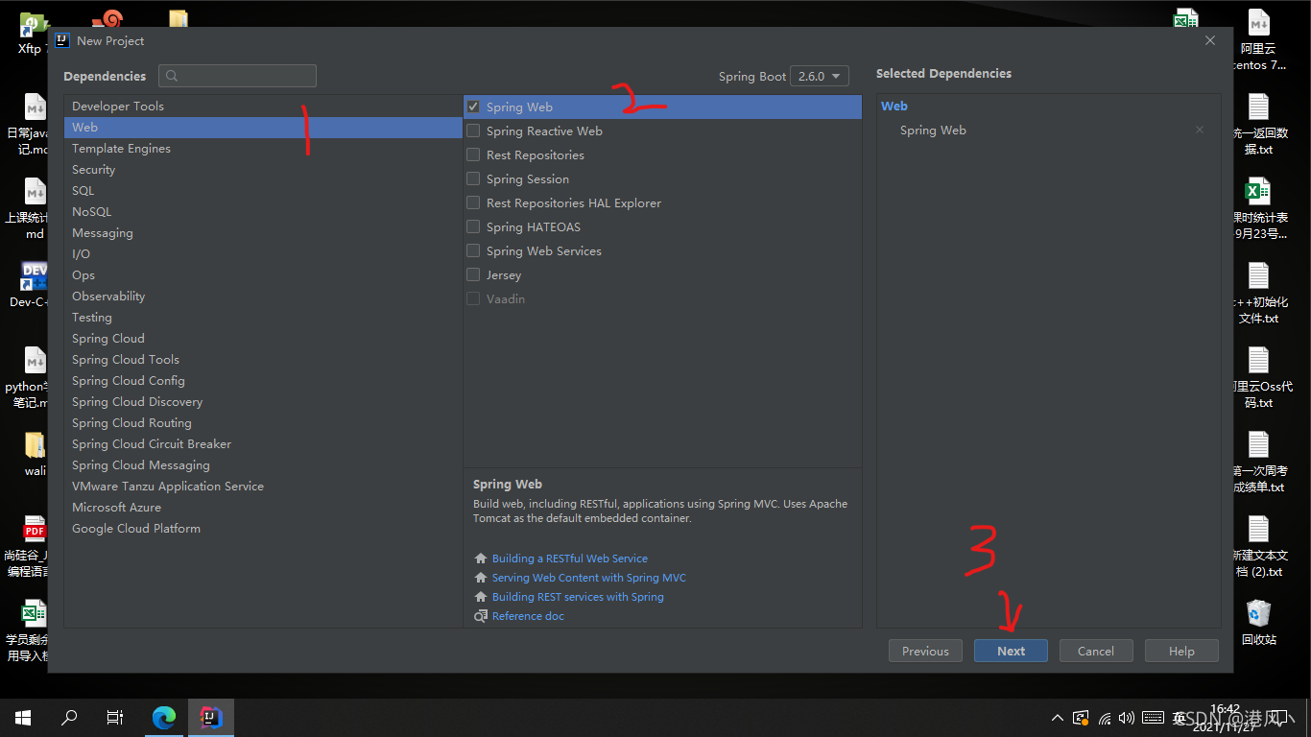
Task: Open the Windows Start menu
Action: pyautogui.click(x=23, y=717)
